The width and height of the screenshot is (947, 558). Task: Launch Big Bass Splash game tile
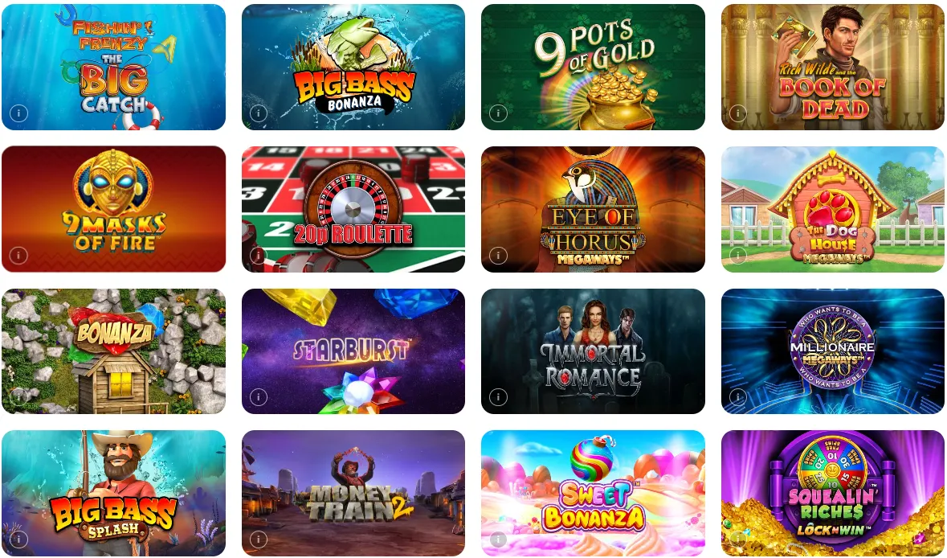pos(113,494)
